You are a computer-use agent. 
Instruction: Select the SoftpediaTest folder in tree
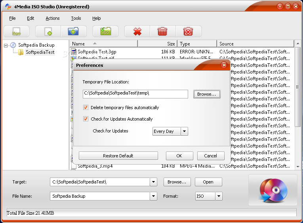click(x=40, y=52)
